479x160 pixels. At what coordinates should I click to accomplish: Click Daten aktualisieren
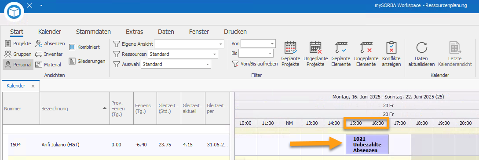coord(422,54)
